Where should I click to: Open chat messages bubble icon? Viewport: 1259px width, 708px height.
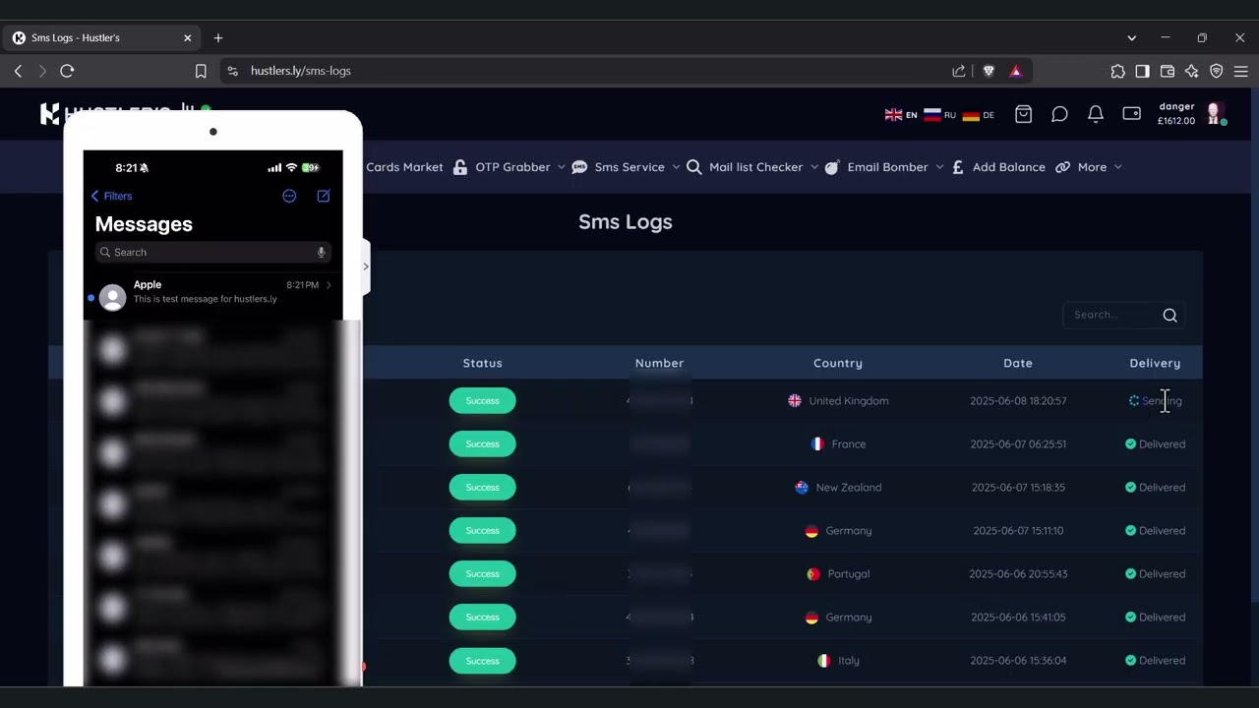click(1059, 114)
